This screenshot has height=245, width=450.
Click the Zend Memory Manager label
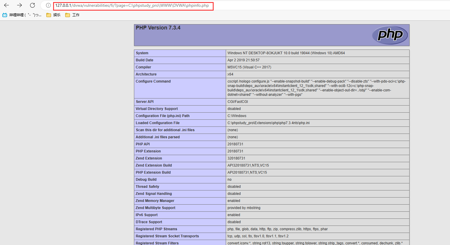pos(155,201)
